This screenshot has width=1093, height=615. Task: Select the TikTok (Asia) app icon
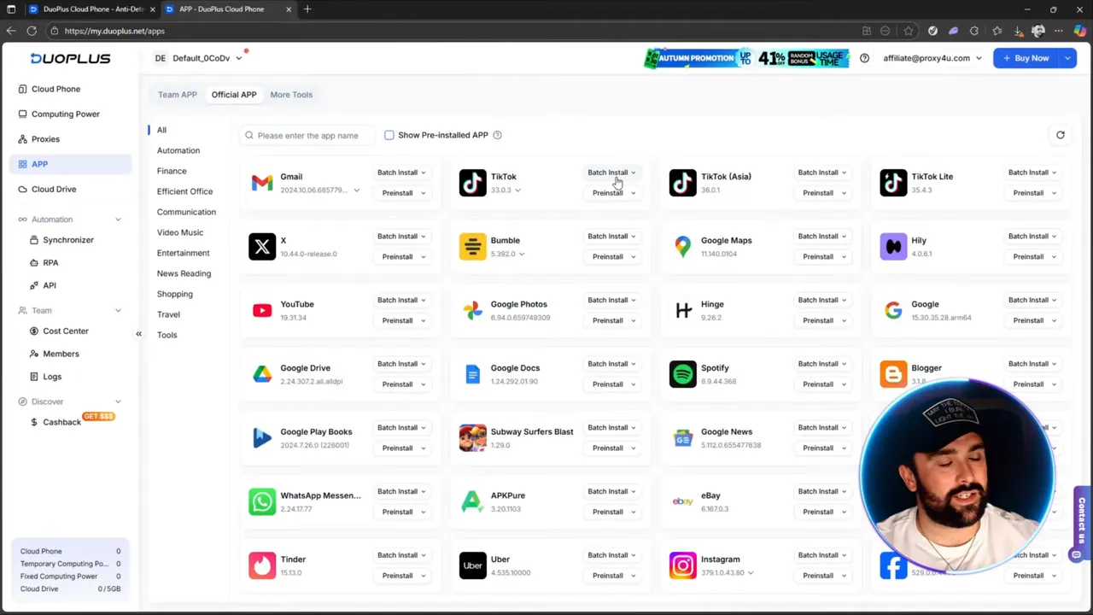tap(683, 183)
